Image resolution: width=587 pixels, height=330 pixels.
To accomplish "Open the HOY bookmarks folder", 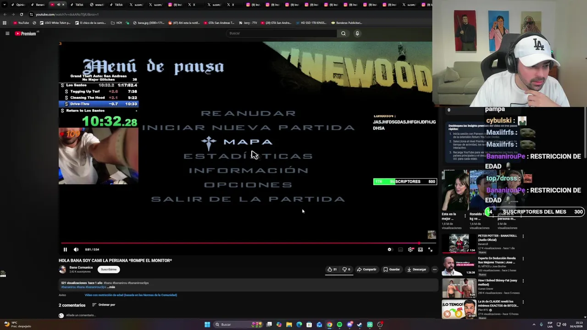I will tap(116, 22).
